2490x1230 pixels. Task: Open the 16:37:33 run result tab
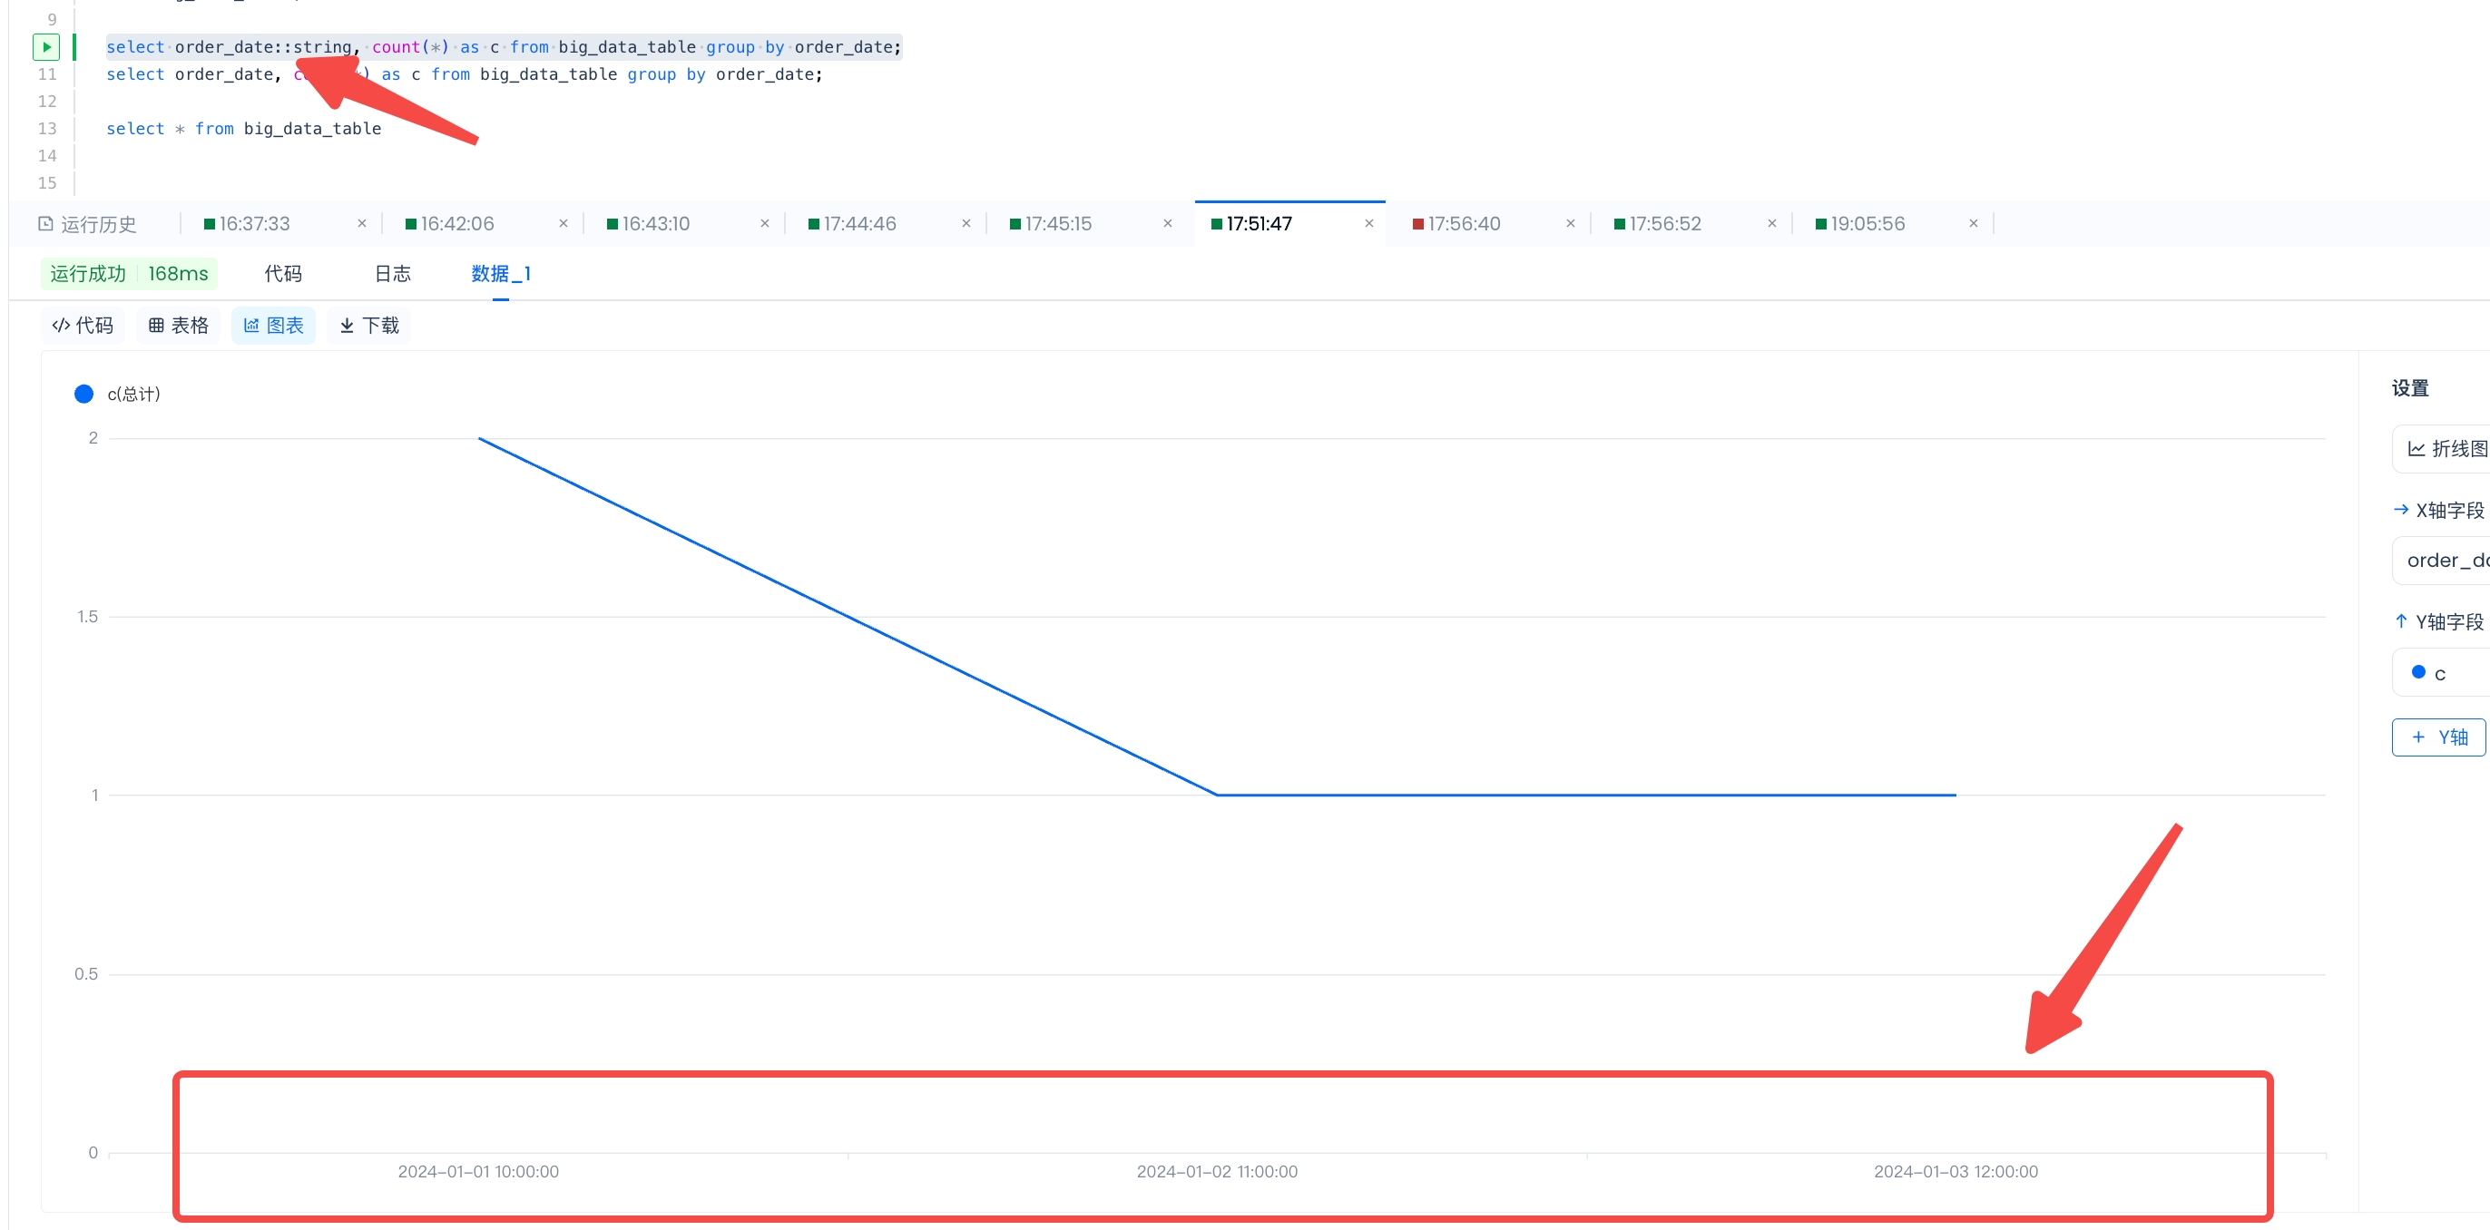[x=254, y=224]
